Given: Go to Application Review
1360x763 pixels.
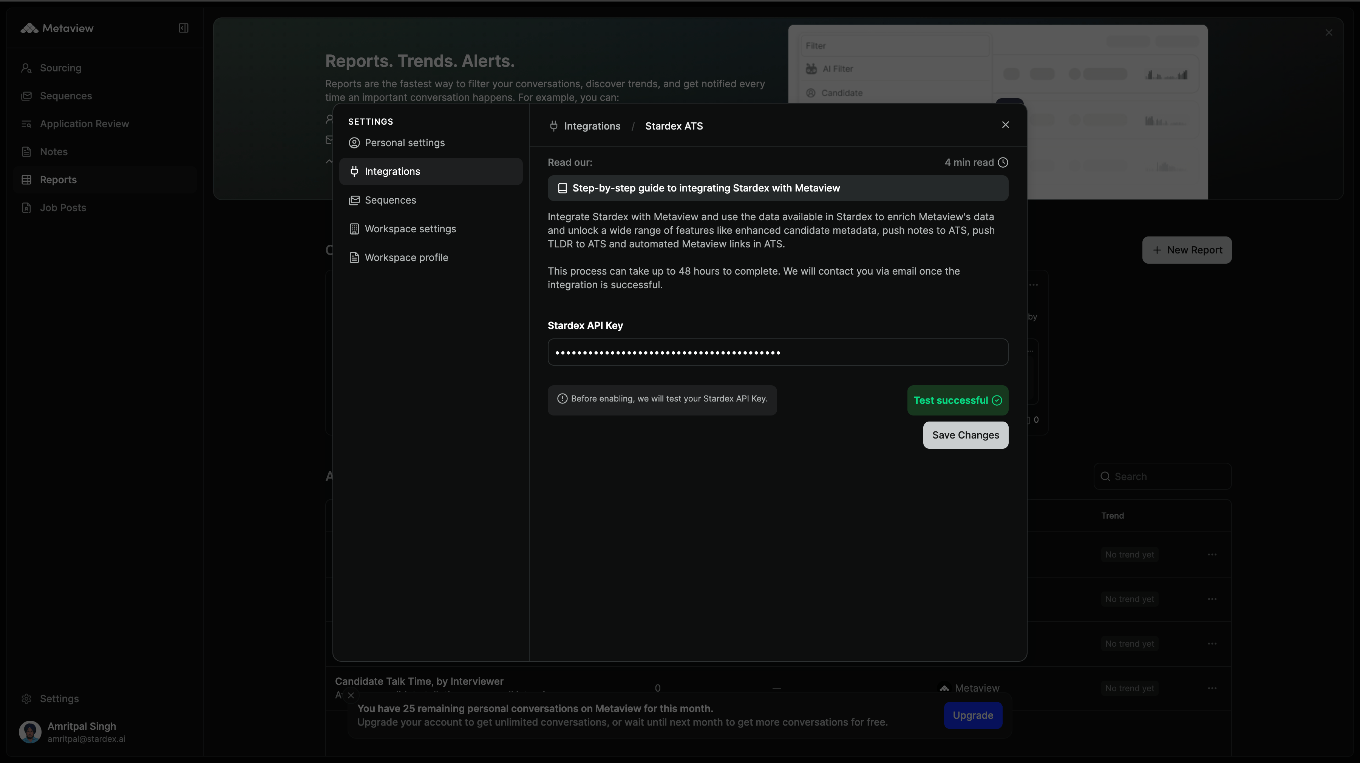Looking at the screenshot, I should click(x=105, y=124).
